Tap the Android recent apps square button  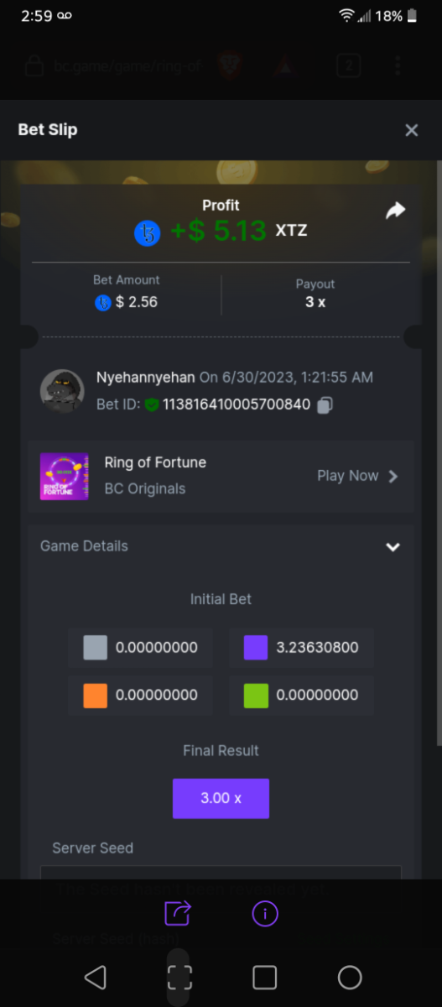point(265,978)
